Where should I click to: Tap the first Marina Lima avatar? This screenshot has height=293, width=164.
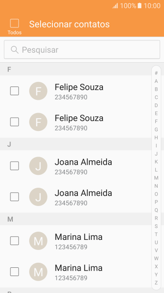point(38,241)
